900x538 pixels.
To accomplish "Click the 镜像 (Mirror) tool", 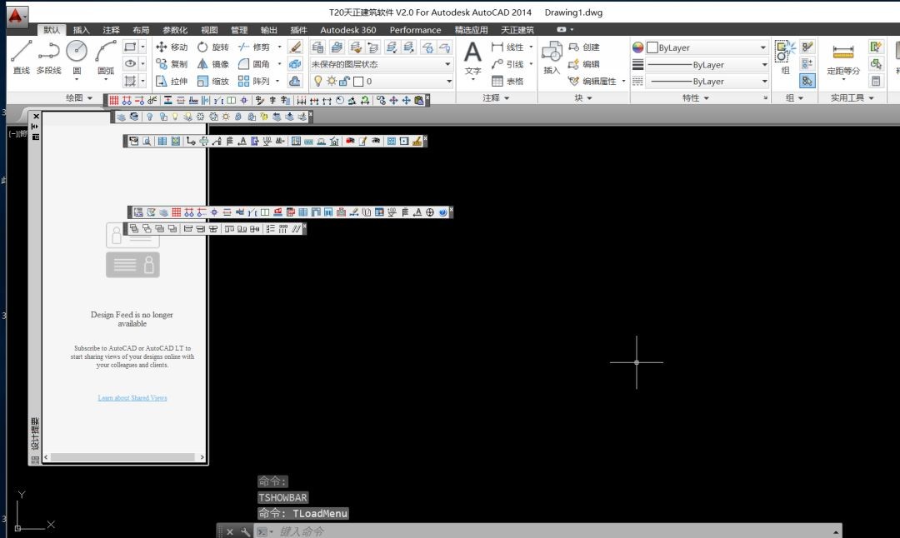I will coord(212,63).
